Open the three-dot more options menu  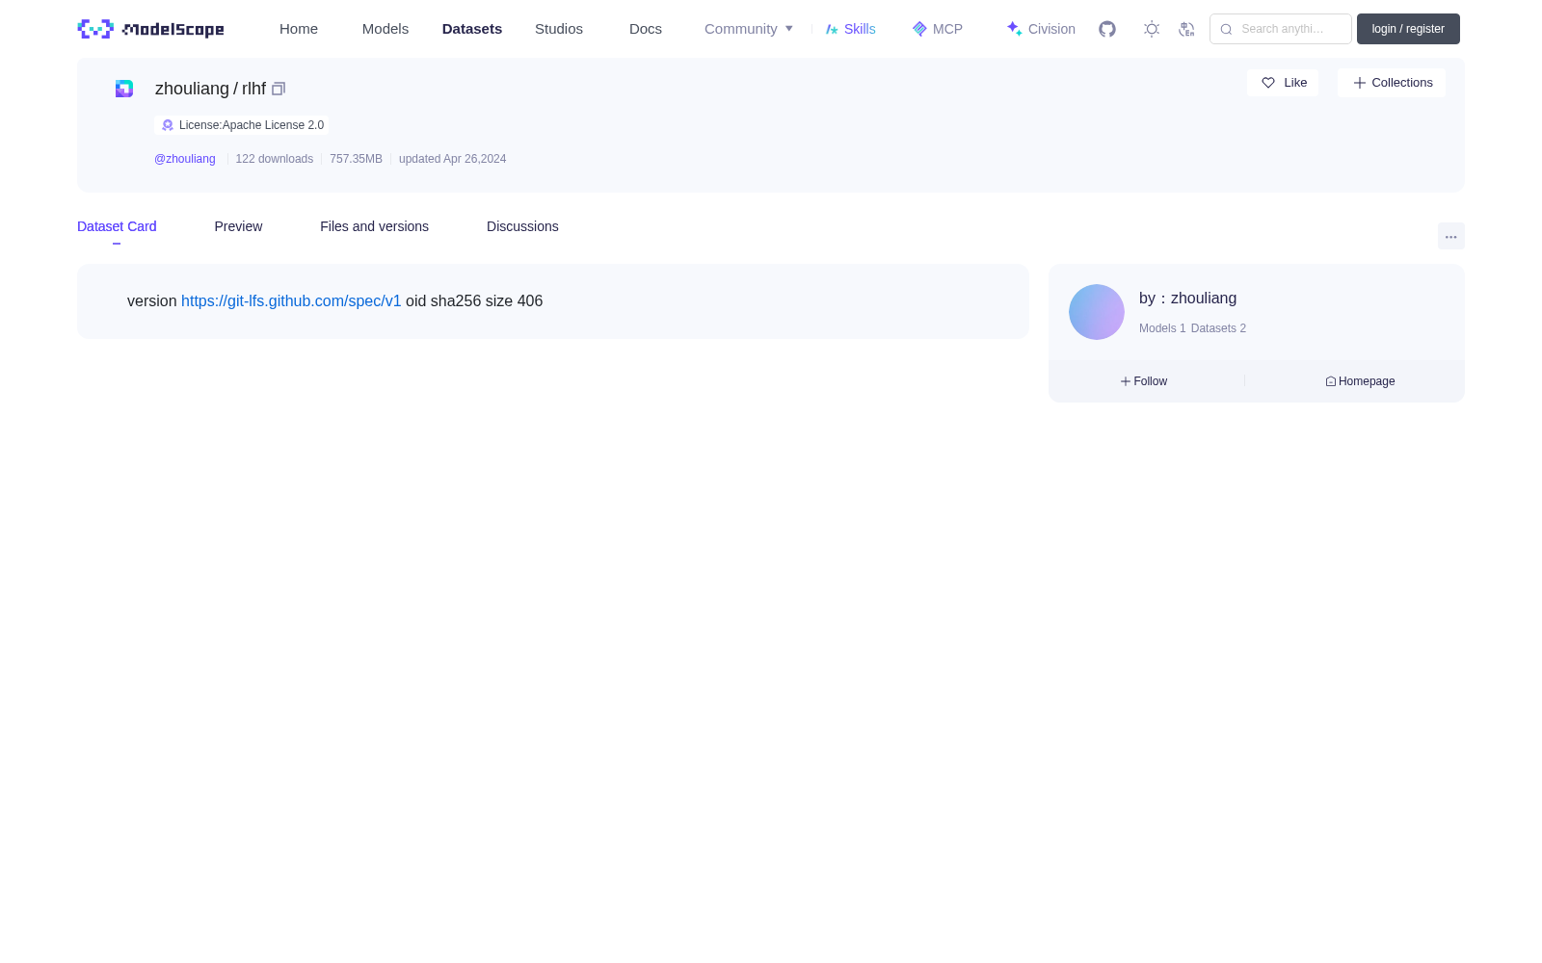click(x=1450, y=236)
